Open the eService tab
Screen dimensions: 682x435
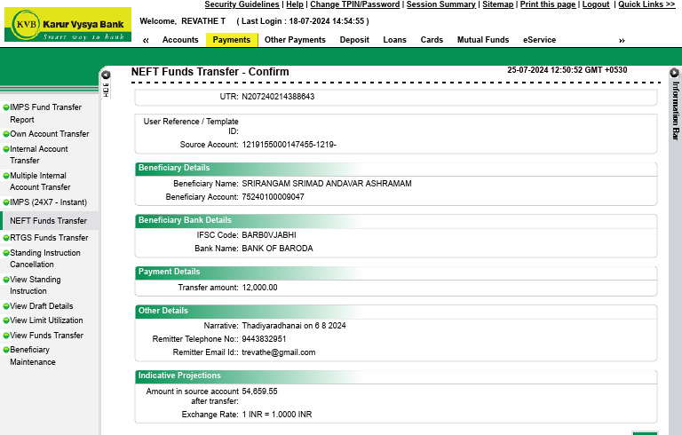[539, 40]
